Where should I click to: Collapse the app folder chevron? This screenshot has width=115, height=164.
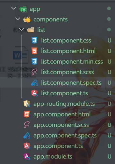[14, 8]
